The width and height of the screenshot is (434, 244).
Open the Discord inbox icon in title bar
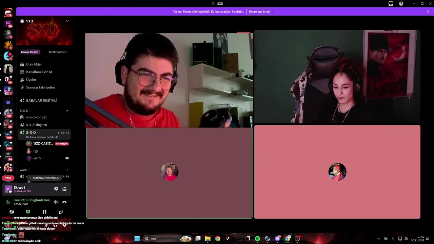[x=391, y=3]
